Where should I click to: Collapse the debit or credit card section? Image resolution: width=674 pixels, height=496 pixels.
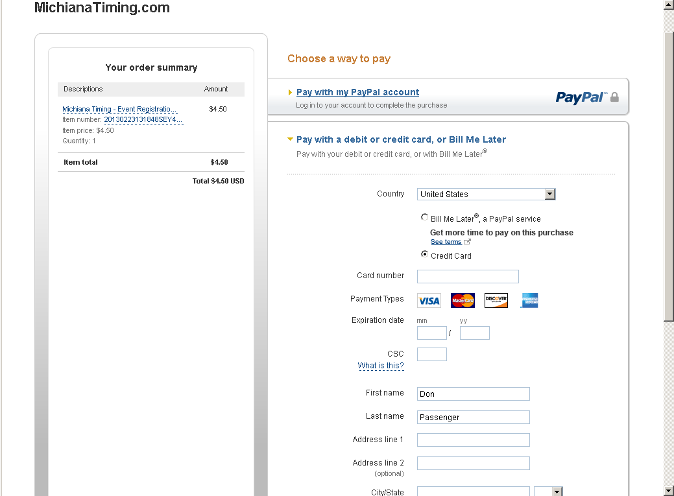pyautogui.click(x=290, y=139)
